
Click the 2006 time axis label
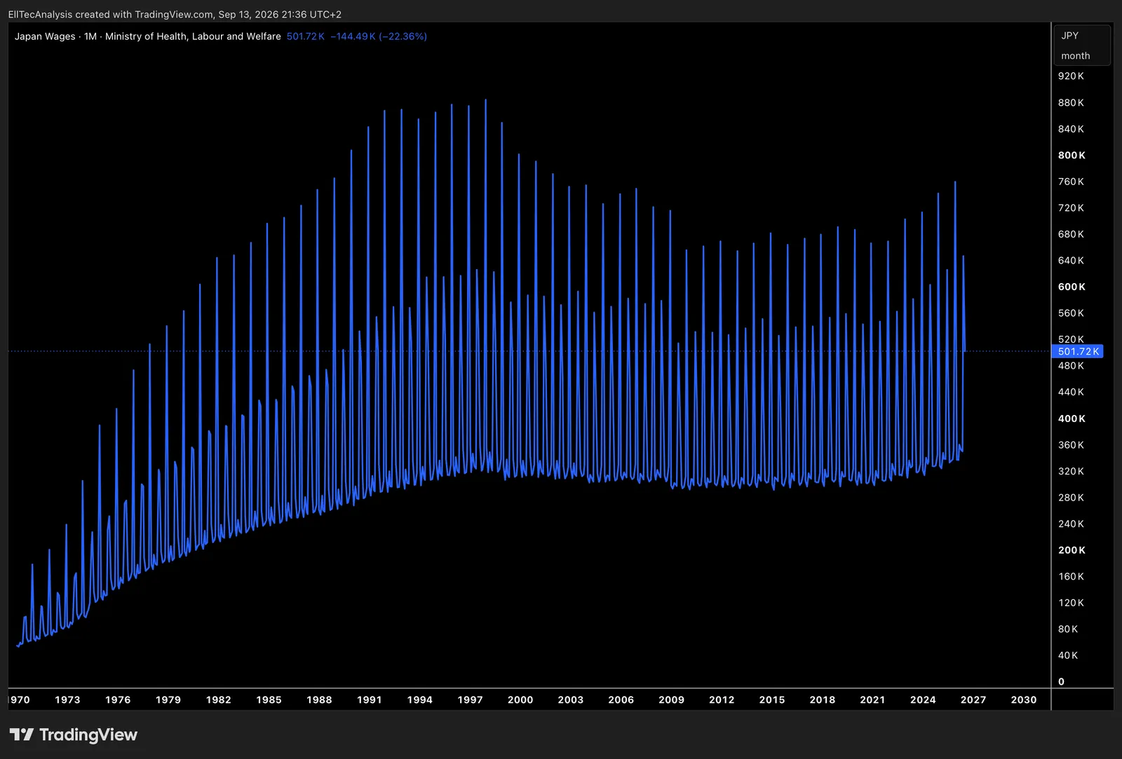pos(621,700)
